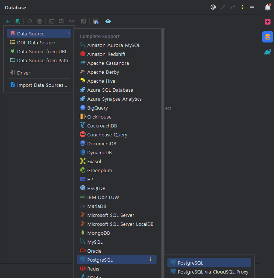Viewport: 274px width, 278px height.
Task: Click the Deactivate skull icon
Action: (40, 22)
